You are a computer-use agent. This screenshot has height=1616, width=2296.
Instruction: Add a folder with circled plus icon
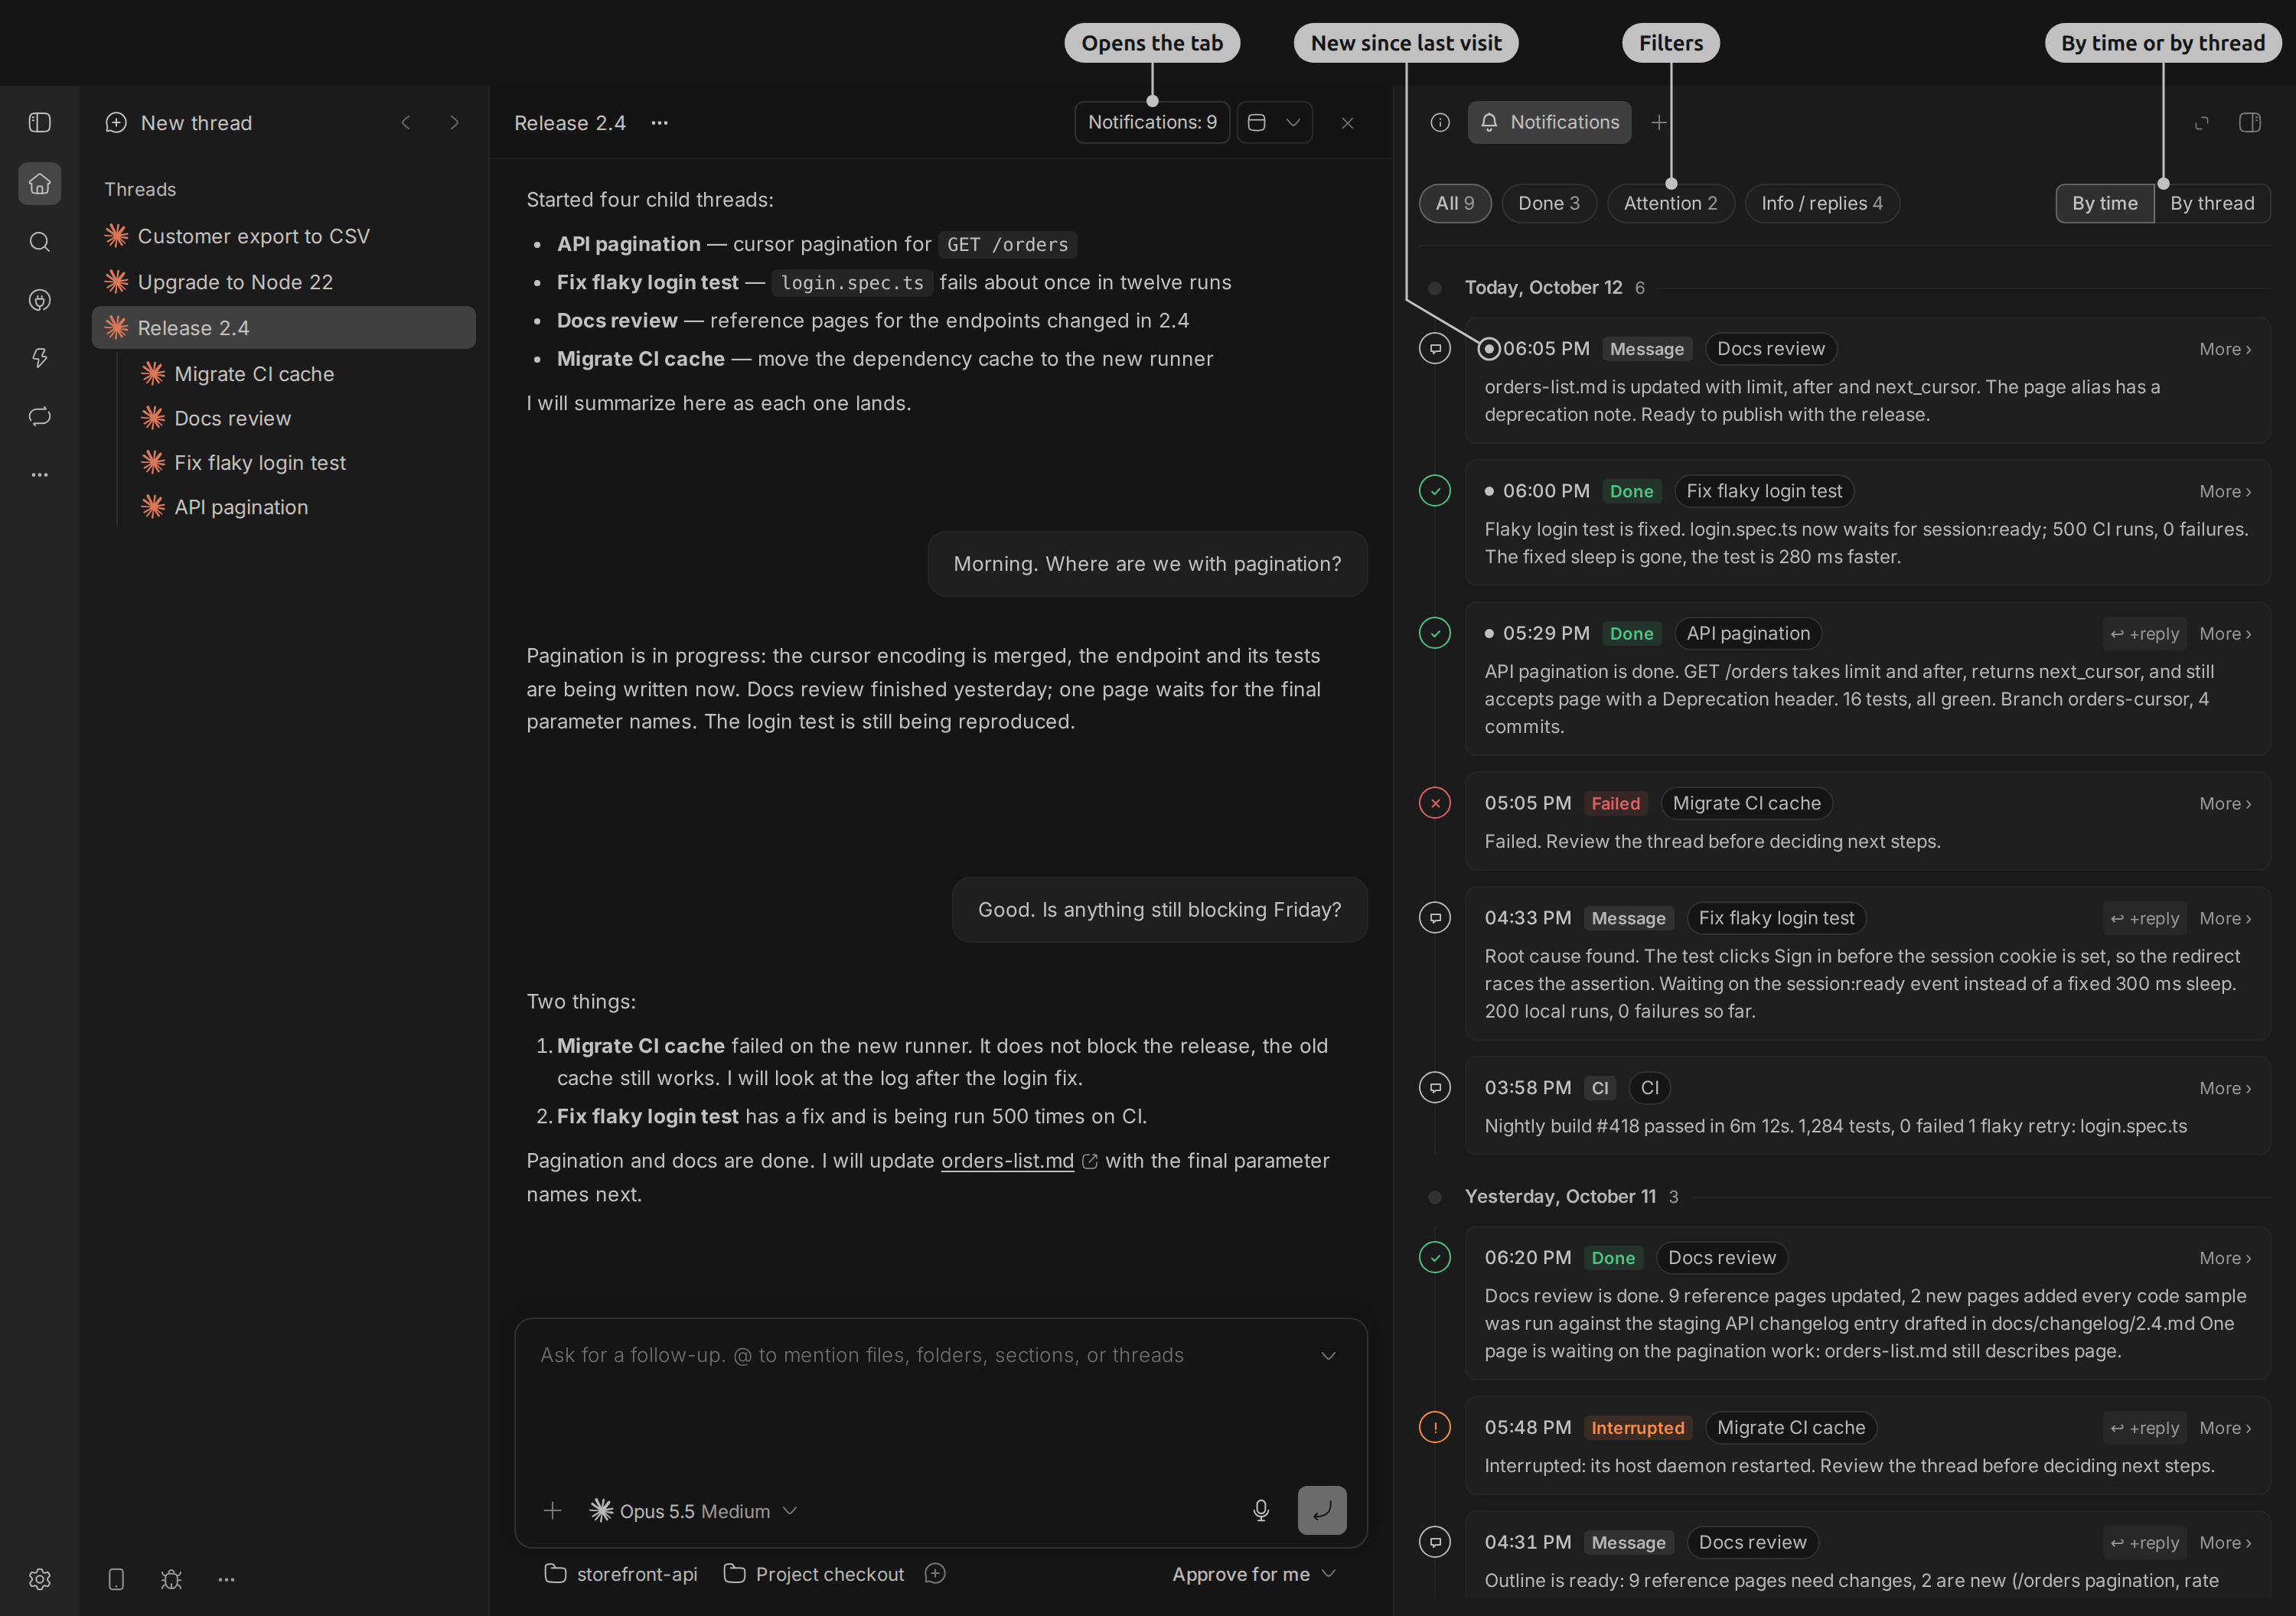pos(935,1573)
